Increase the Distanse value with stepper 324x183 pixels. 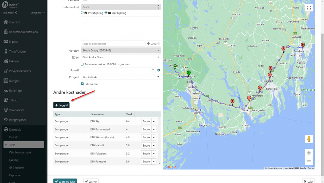(158, 5)
